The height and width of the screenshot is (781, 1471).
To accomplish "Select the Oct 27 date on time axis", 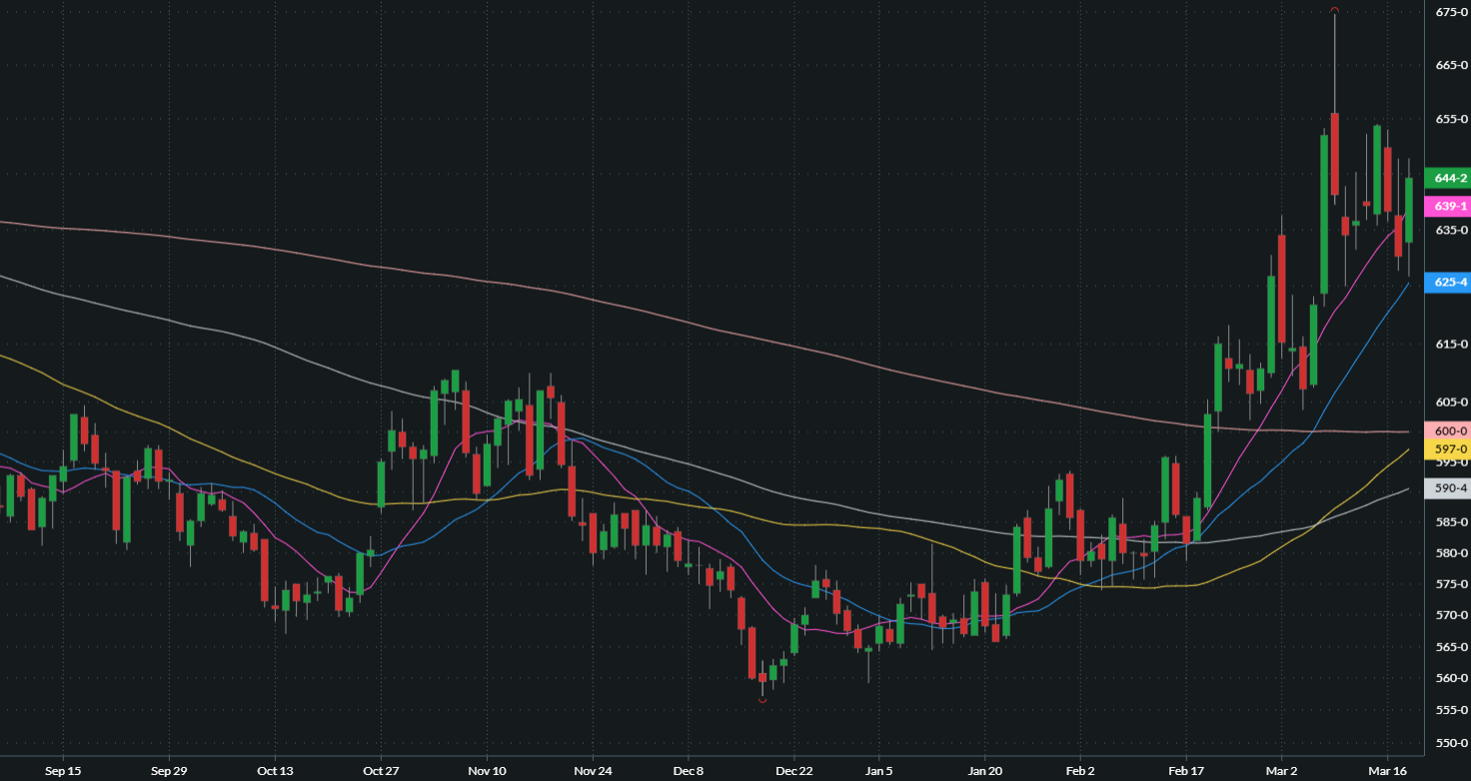I will point(381,772).
